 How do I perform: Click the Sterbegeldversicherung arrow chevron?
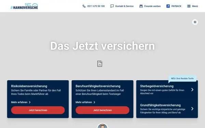tap(192, 89)
